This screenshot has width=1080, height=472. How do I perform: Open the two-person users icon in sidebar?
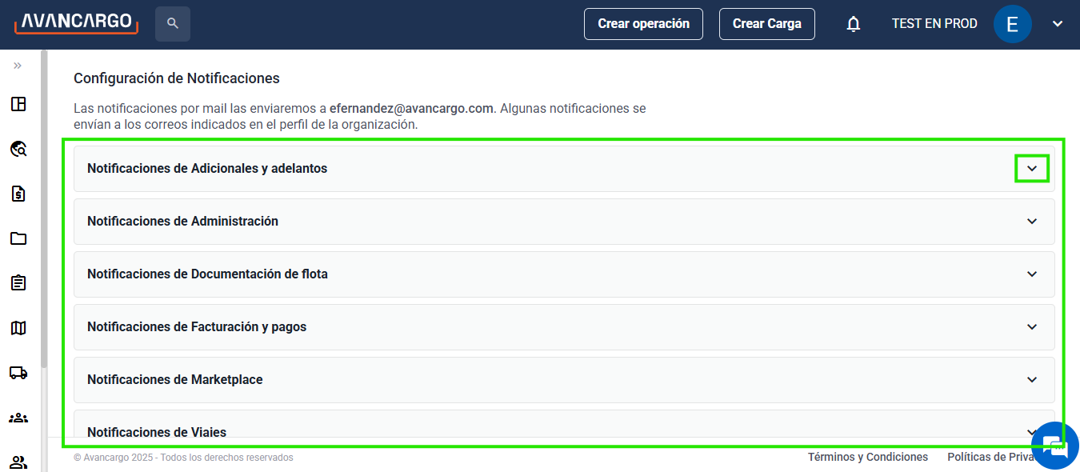18,462
